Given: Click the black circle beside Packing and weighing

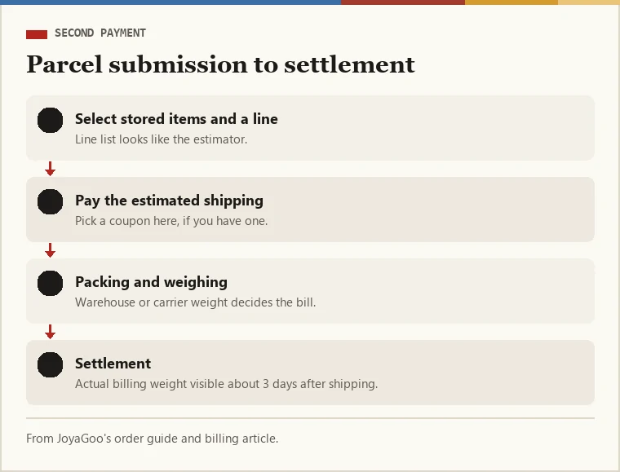Looking at the screenshot, I should click(x=51, y=283).
